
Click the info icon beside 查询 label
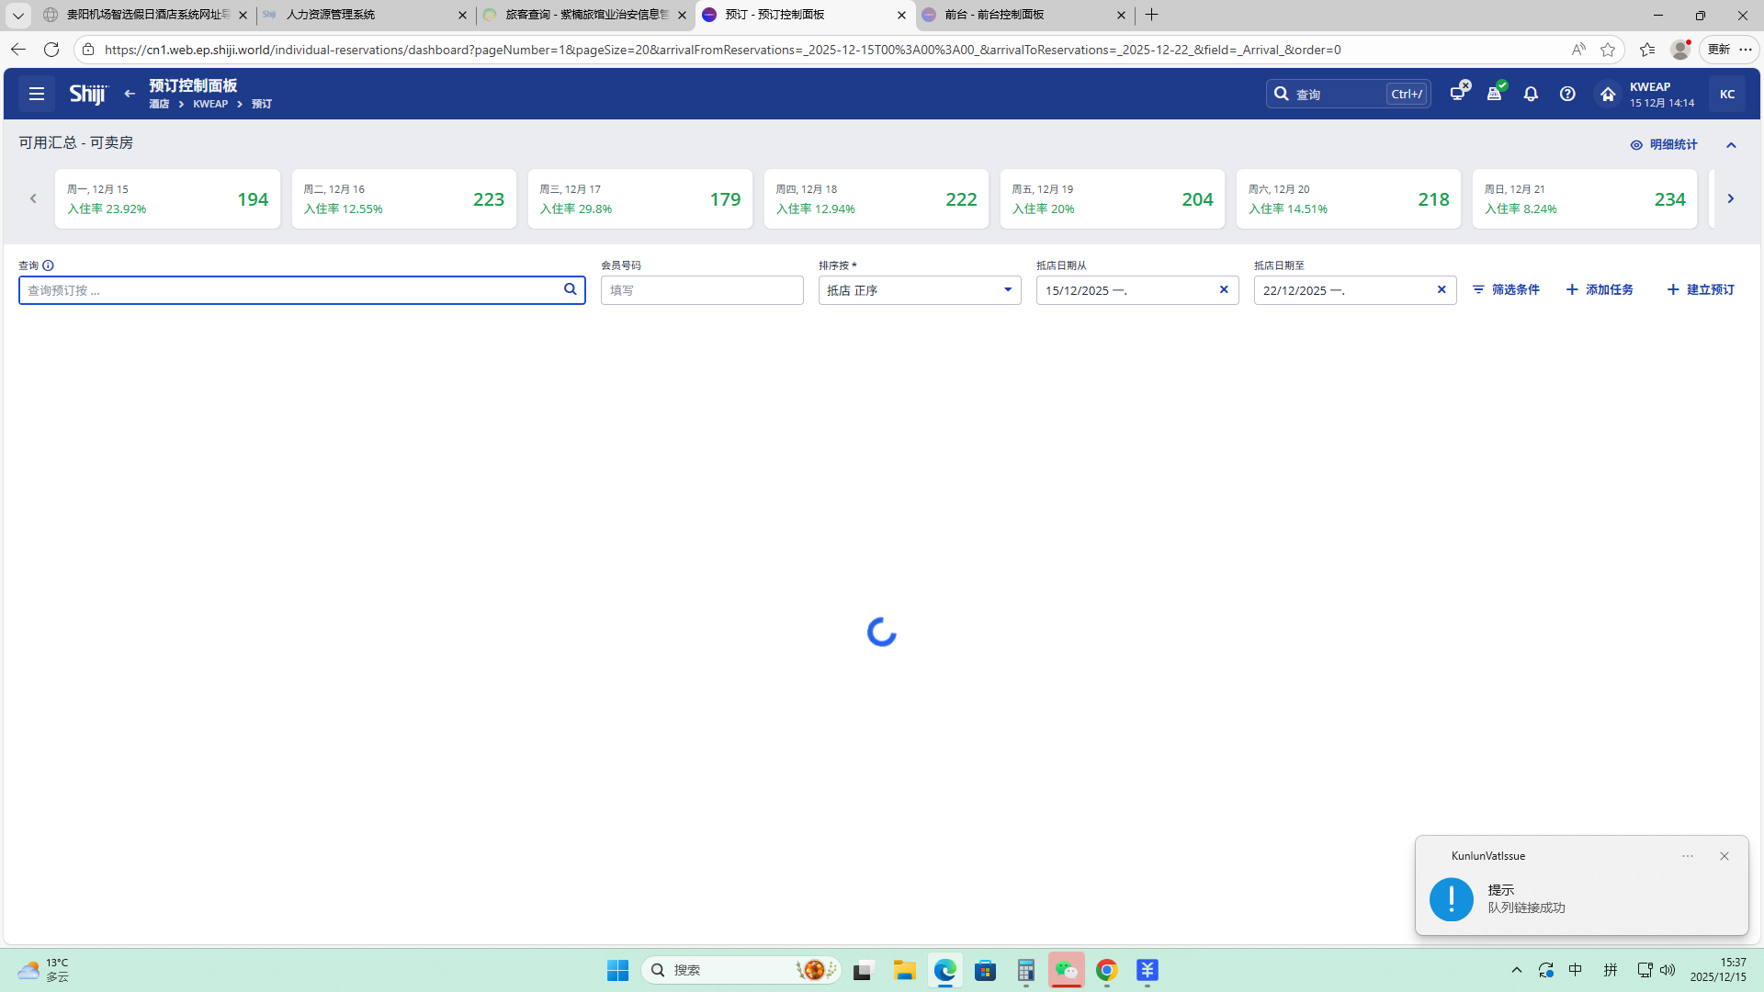pyautogui.click(x=48, y=265)
